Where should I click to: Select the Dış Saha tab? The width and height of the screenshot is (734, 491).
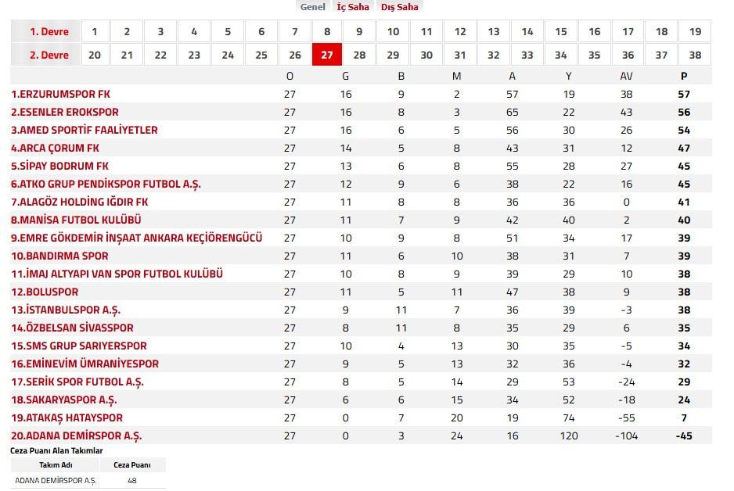[399, 7]
